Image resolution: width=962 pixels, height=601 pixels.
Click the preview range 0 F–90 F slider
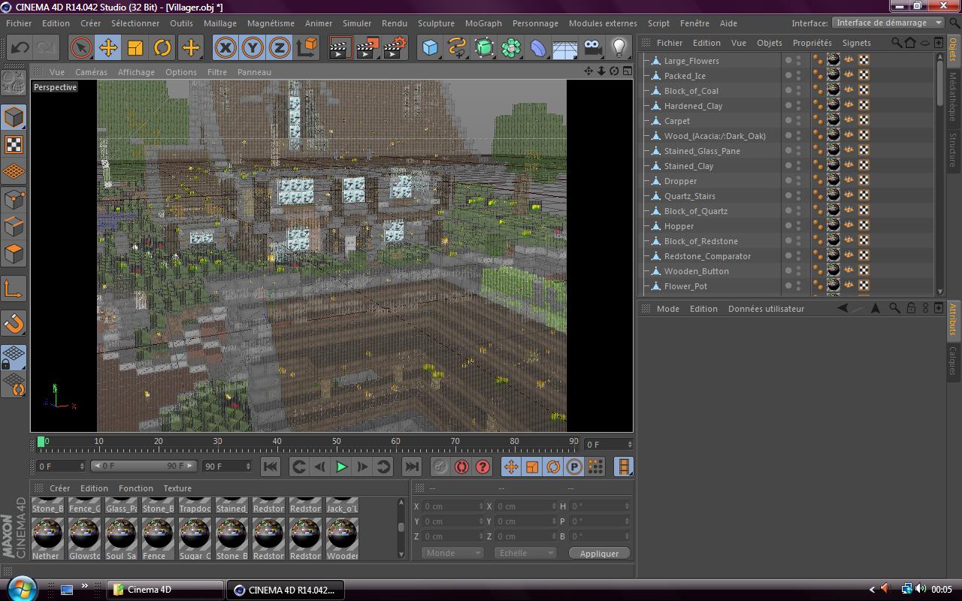tap(143, 466)
